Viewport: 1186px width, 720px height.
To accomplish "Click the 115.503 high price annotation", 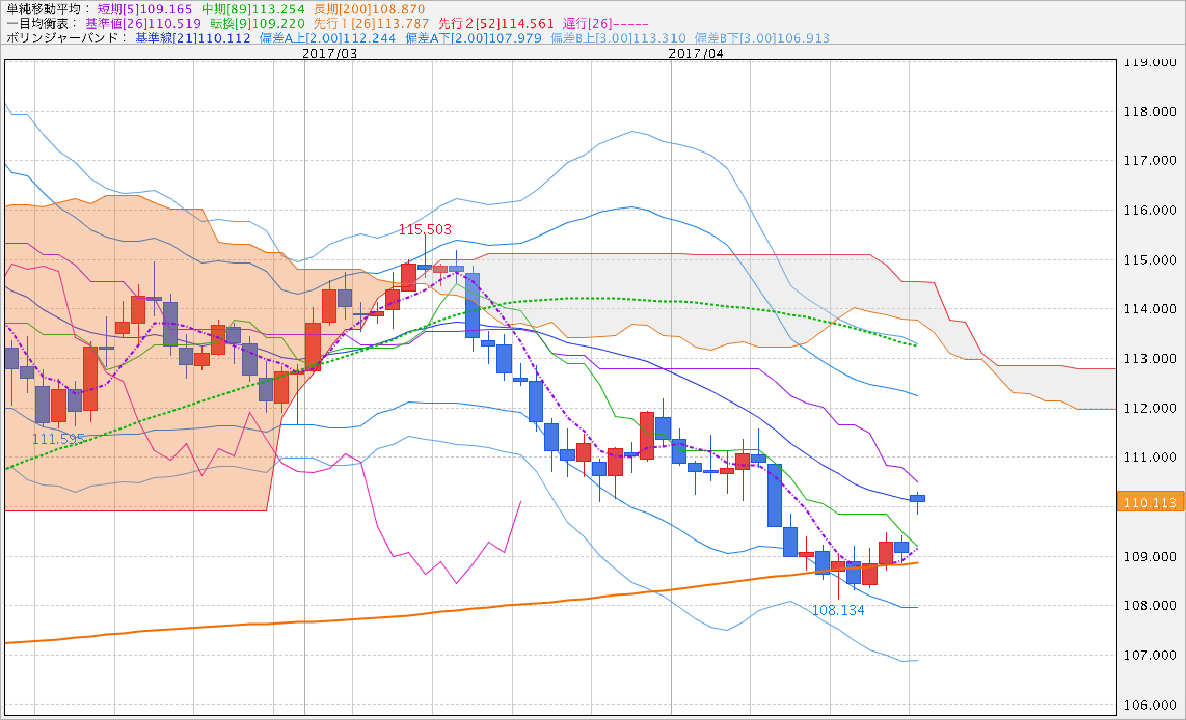I will (425, 229).
